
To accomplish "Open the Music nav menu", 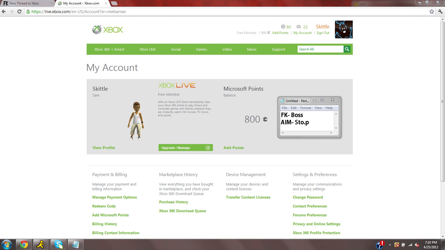I will [252, 49].
